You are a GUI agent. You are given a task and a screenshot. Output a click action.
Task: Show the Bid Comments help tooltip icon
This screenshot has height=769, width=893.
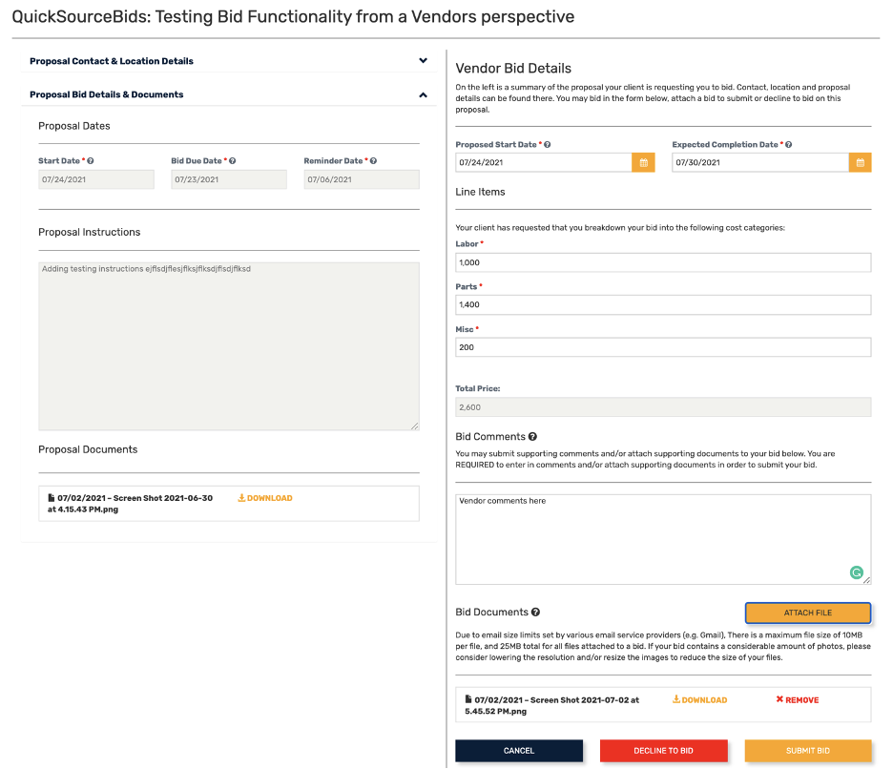(532, 437)
